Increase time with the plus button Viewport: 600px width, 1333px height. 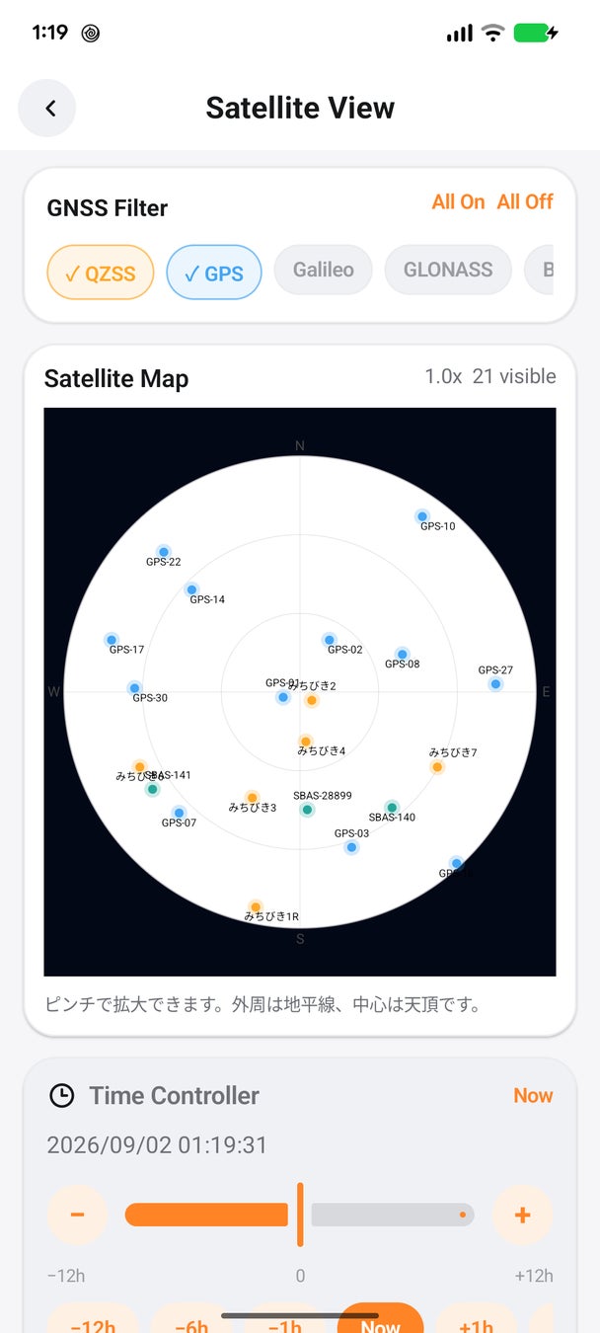[523, 1215]
